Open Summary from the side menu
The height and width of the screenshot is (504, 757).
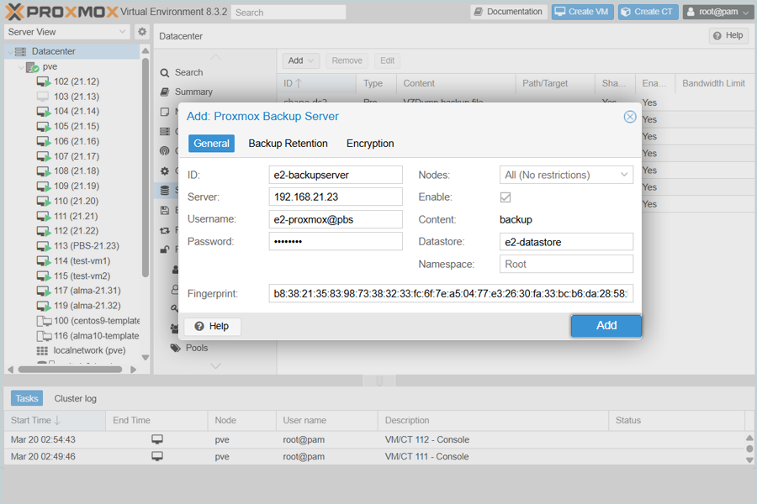click(x=193, y=92)
